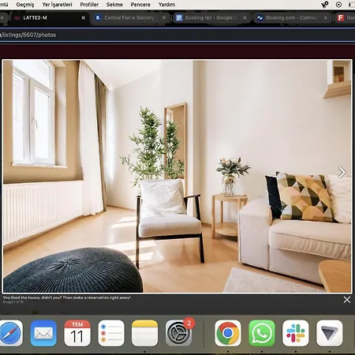This screenshot has height=355, width=355.
Task: Open Safari from the Dock
Action: click(10, 333)
